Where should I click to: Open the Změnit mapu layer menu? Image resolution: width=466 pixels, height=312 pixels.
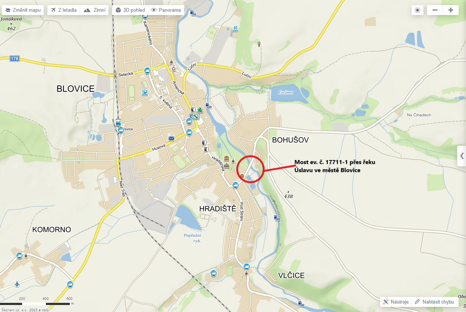(x=23, y=10)
